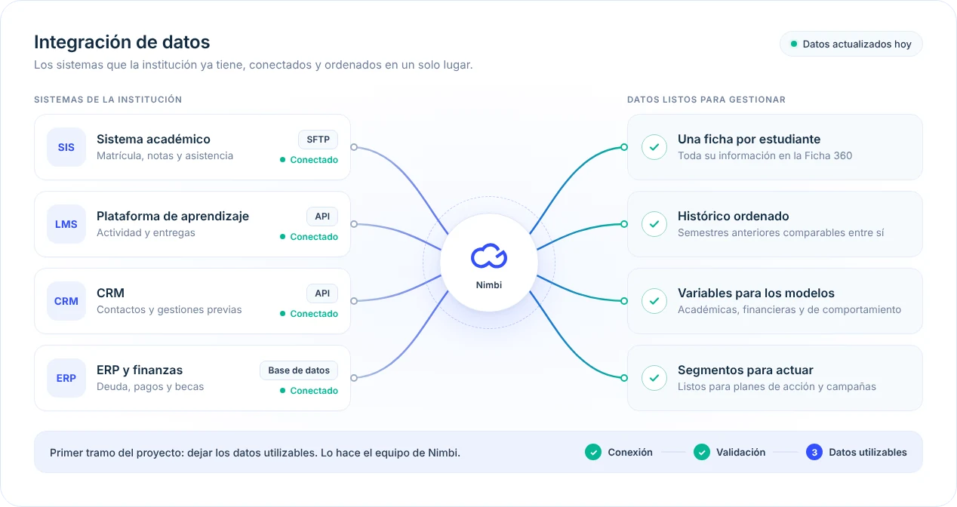
Task: Click Conectado status on Plataforma de aprendizaje card
Action: [x=309, y=237]
